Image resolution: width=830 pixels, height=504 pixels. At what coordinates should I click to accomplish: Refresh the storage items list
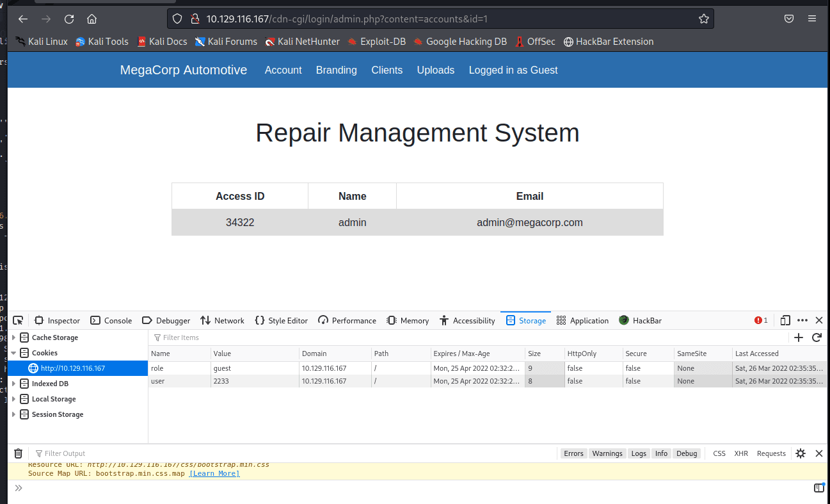(817, 337)
